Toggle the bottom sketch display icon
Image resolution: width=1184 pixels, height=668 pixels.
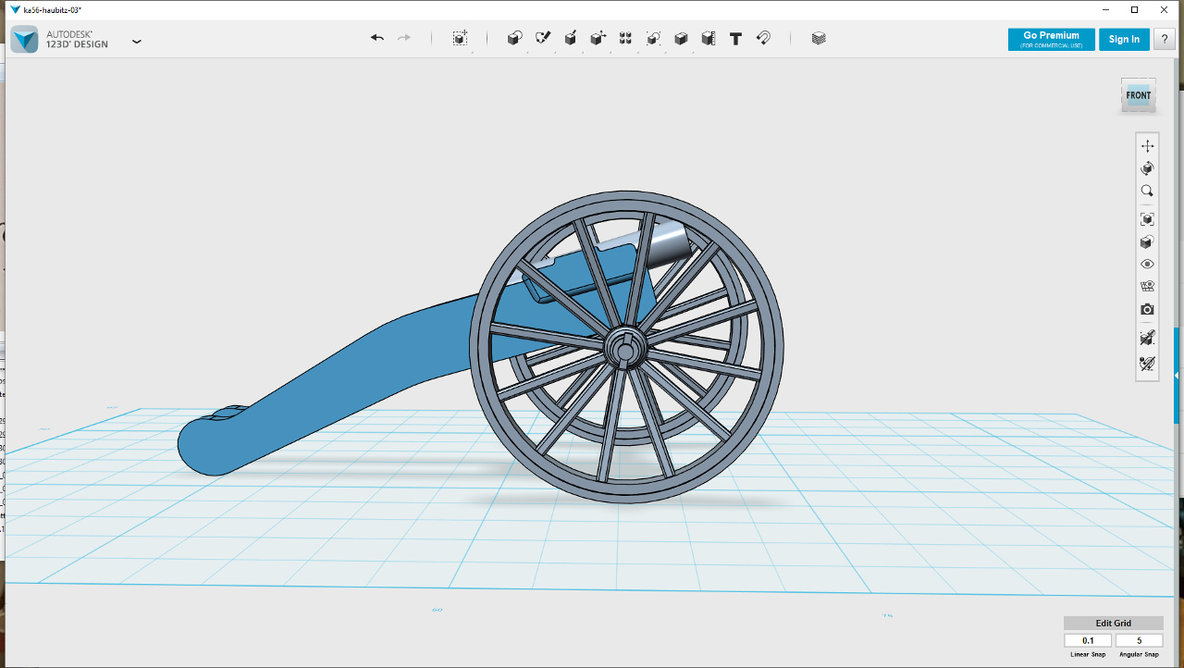click(1147, 364)
